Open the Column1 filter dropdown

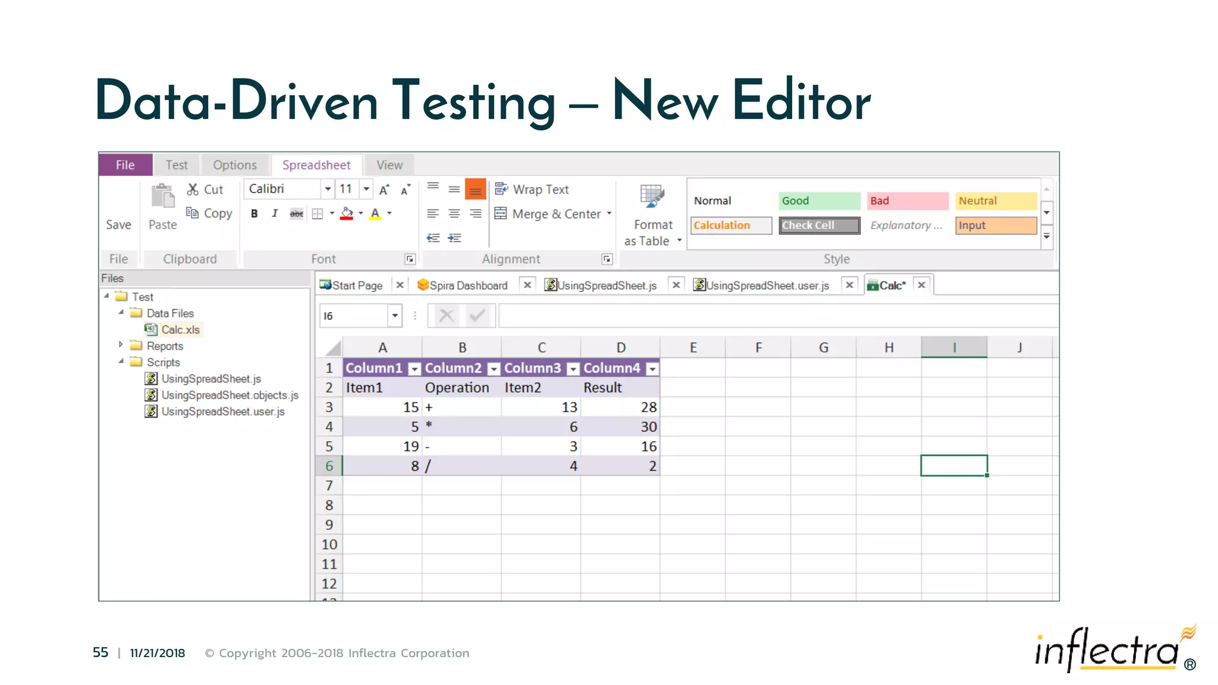415,369
